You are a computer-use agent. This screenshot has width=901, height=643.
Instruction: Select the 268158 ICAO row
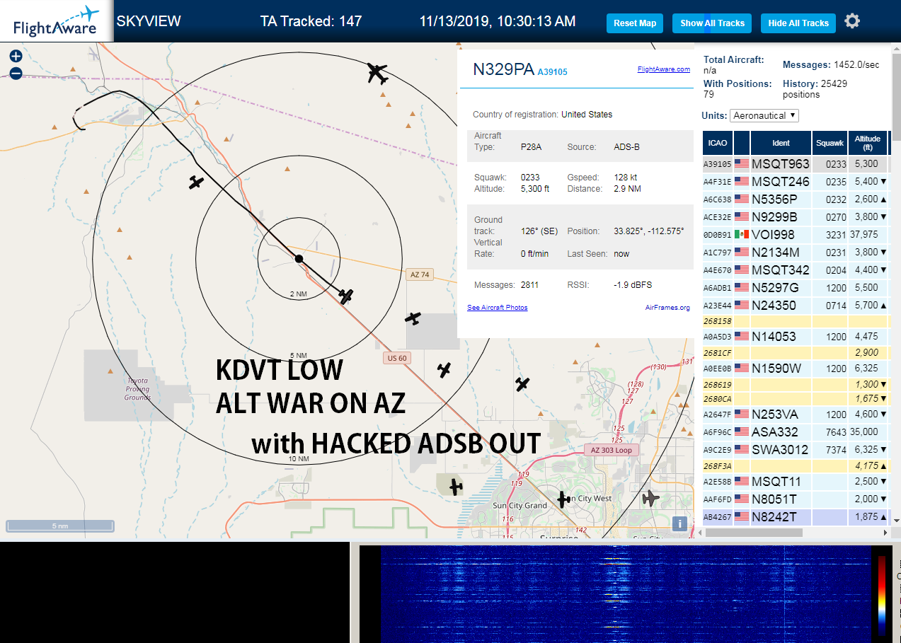pos(796,321)
